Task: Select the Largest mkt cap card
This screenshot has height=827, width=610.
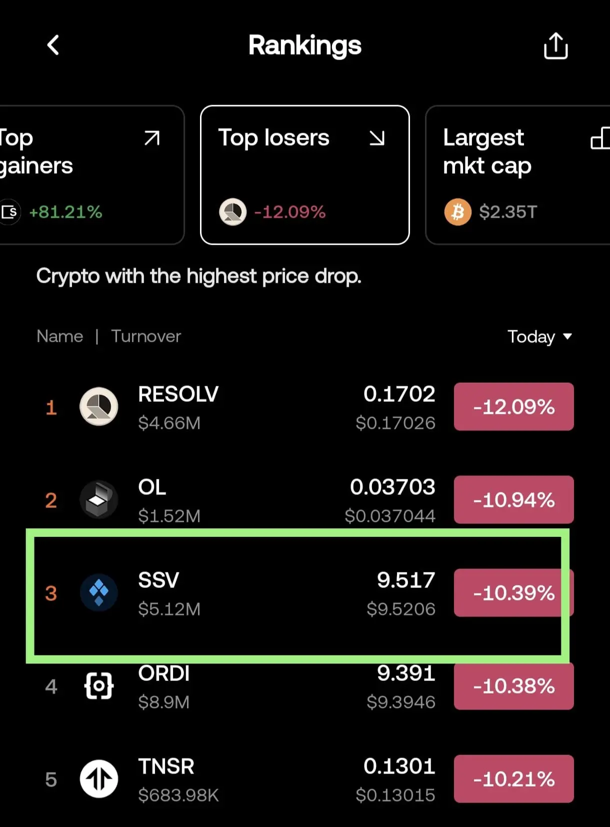Action: 518,175
